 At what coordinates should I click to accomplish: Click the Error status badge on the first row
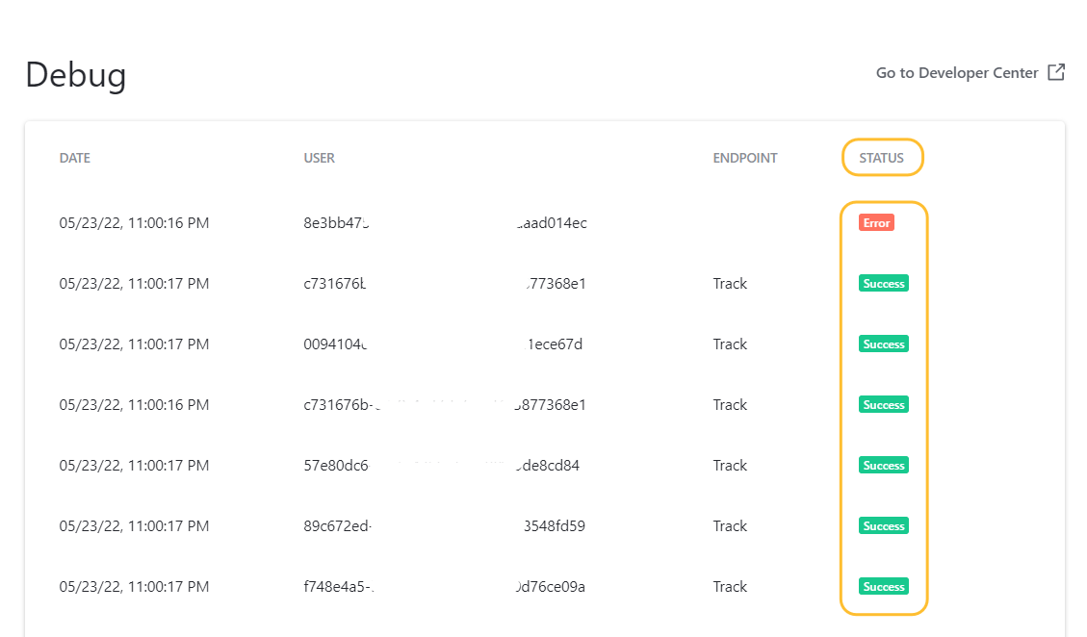click(x=875, y=222)
